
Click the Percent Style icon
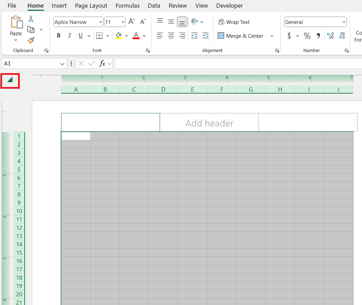point(307,36)
